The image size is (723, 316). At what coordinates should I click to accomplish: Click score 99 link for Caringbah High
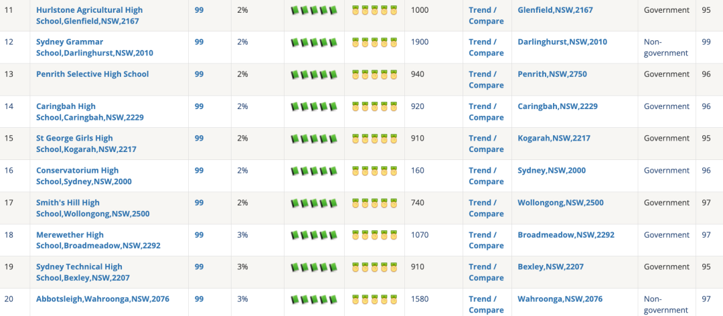tap(199, 106)
